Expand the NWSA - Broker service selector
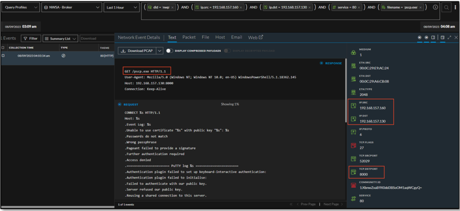The width and height of the screenshot is (460, 211). click(72, 7)
